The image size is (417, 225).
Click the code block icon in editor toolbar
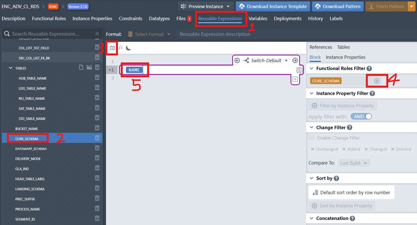(112, 48)
